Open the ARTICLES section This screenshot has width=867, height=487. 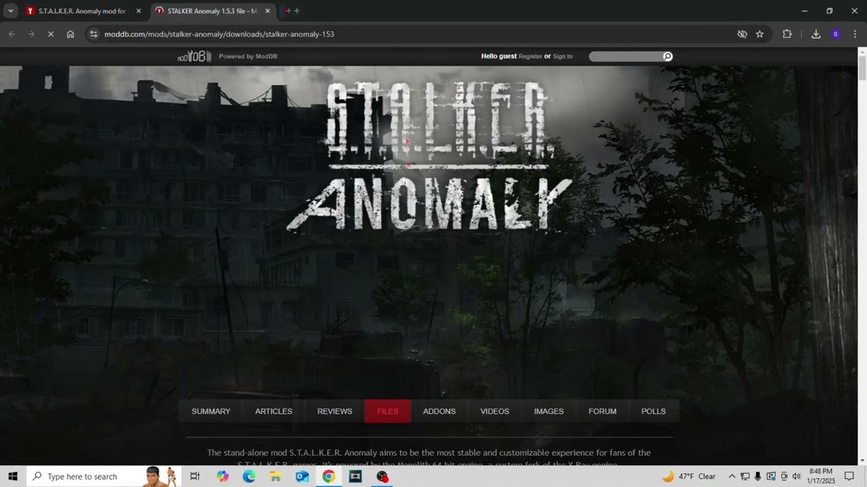pos(274,411)
